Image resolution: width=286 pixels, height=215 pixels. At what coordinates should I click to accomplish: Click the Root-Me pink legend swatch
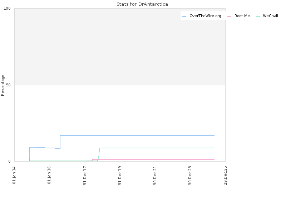coord(229,16)
